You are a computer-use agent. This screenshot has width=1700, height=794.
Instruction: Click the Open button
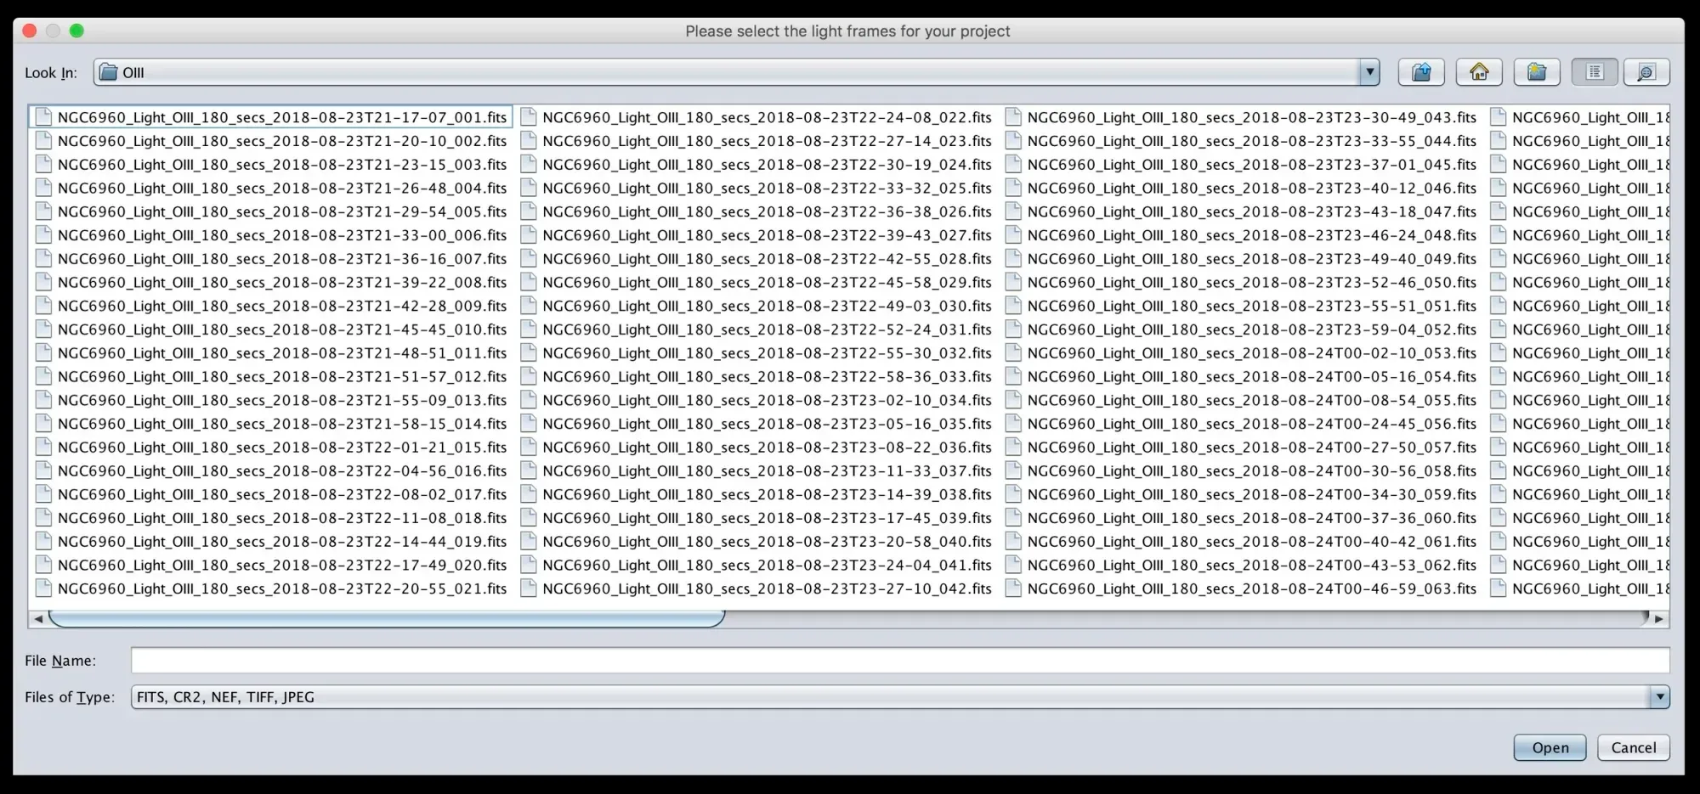coord(1550,747)
